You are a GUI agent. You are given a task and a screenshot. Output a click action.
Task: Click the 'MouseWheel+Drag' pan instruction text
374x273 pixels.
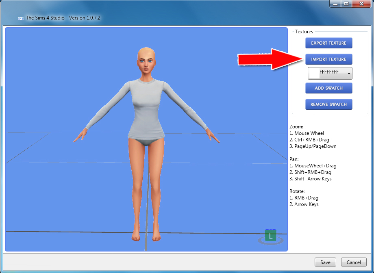pos(315,165)
